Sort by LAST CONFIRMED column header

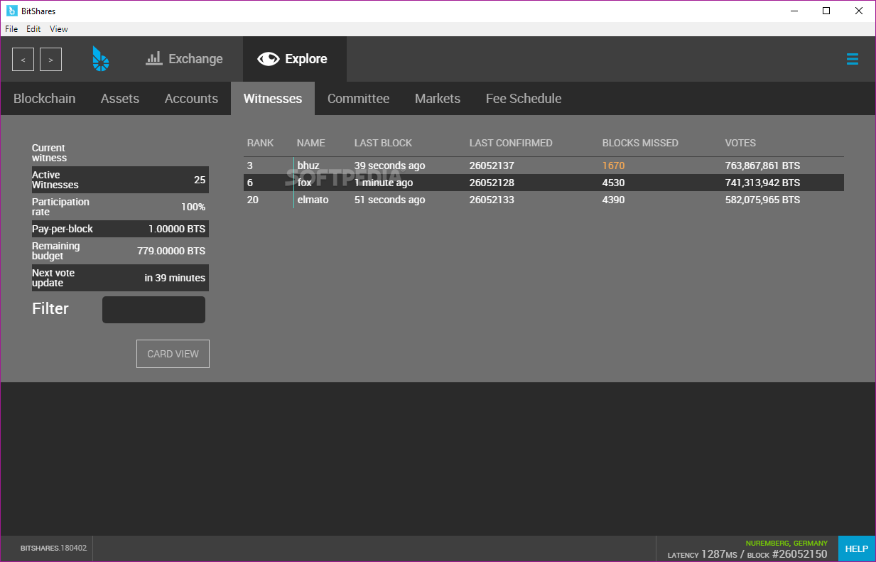pos(511,143)
